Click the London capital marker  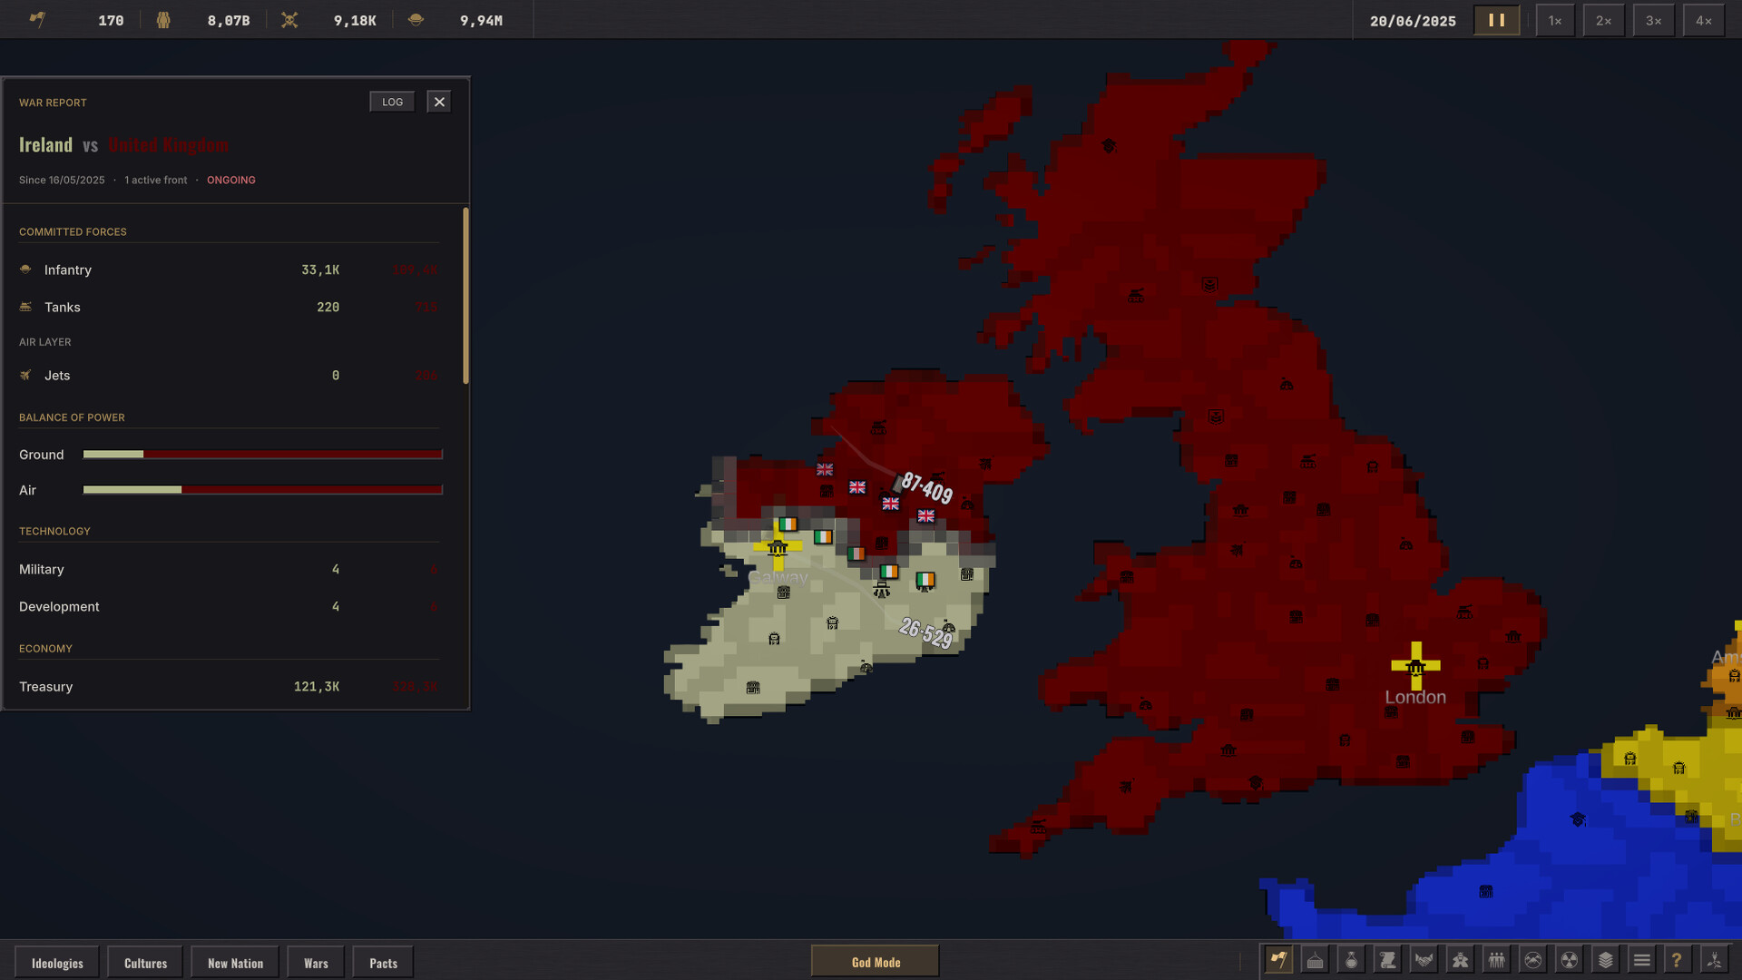1415,667
